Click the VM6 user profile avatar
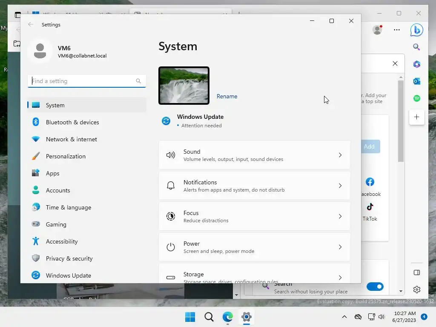 point(40,51)
